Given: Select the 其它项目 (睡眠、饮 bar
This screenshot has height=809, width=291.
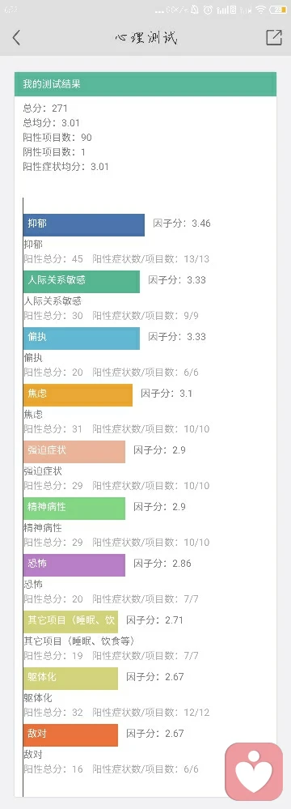Looking at the screenshot, I should [x=70, y=622].
